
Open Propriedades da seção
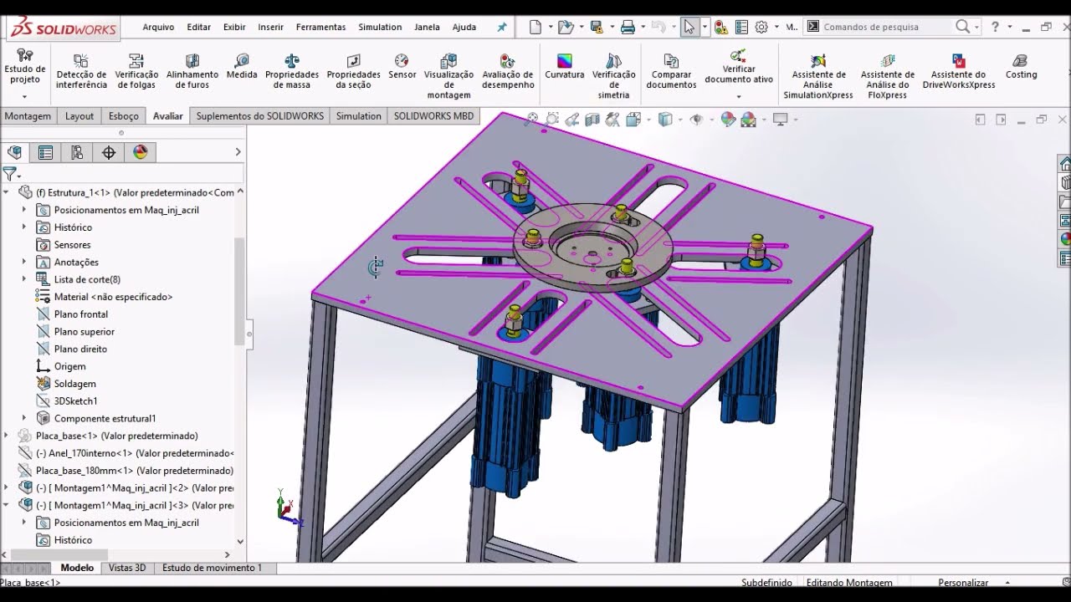coord(353,73)
